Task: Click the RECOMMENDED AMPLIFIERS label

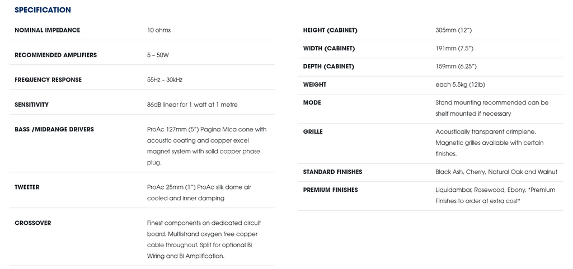Action: coord(55,55)
